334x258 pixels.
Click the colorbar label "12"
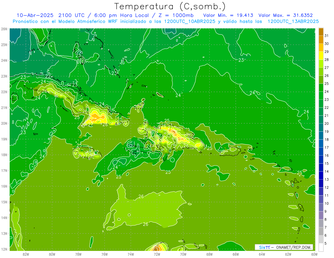(326, 187)
